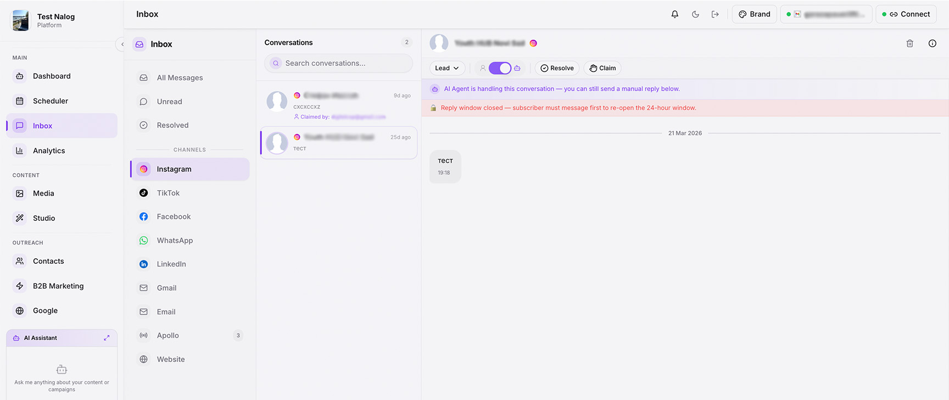The width and height of the screenshot is (949, 400).
Task: Open Dashboard in main menu
Action: click(x=62, y=76)
